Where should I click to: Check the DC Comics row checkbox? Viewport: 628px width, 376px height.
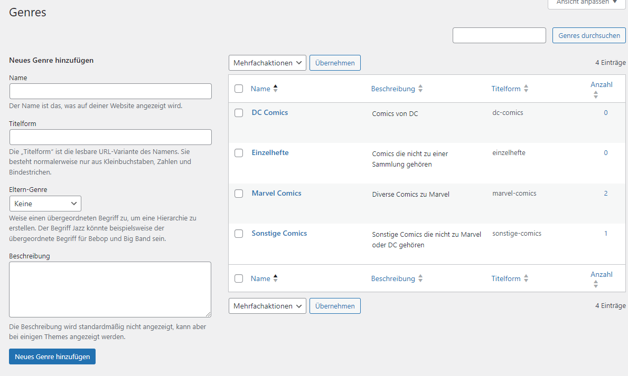(239, 113)
